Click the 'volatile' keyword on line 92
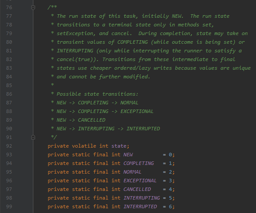Image resolution: width=256 pixels, height=213 pixels. tap(84, 146)
